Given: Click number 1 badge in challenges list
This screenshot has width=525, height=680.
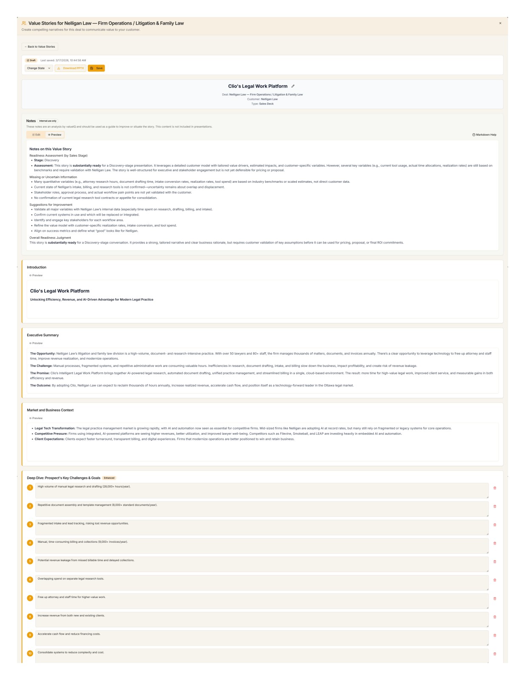Looking at the screenshot, I should (30, 487).
